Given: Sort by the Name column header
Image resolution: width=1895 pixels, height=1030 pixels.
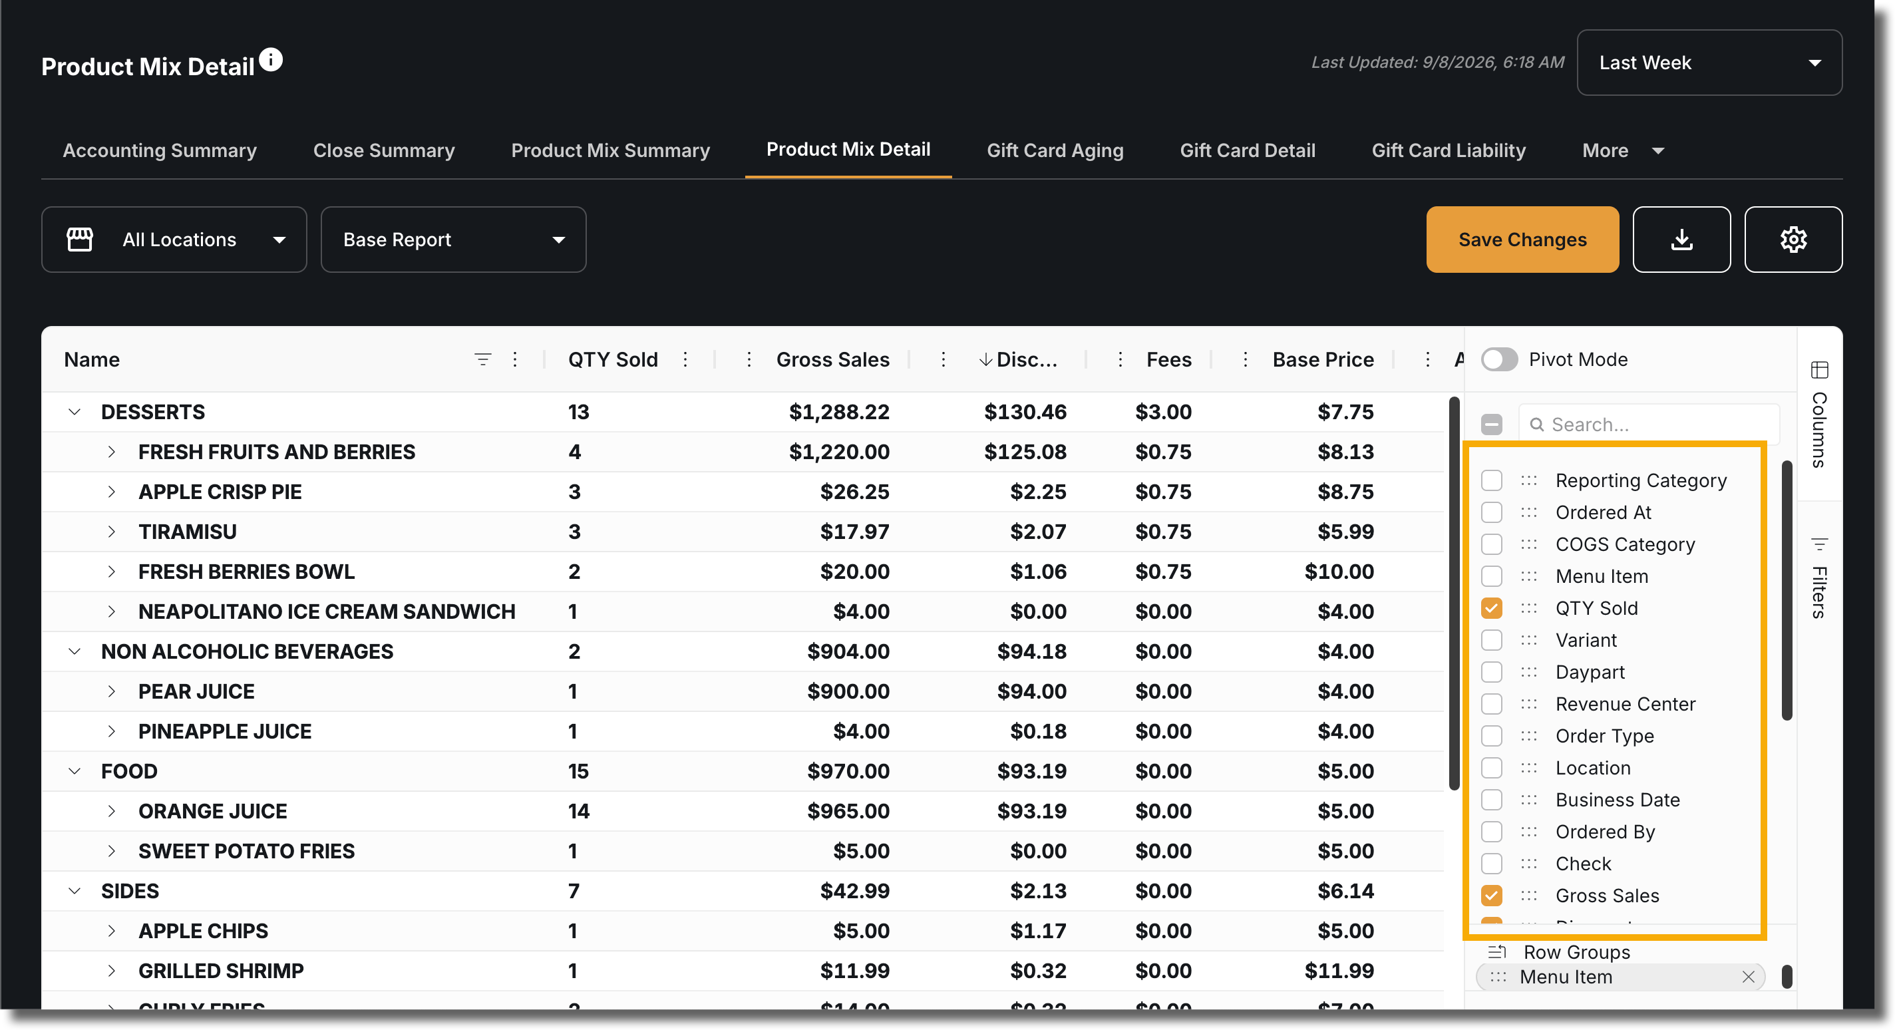Looking at the screenshot, I should 92,359.
